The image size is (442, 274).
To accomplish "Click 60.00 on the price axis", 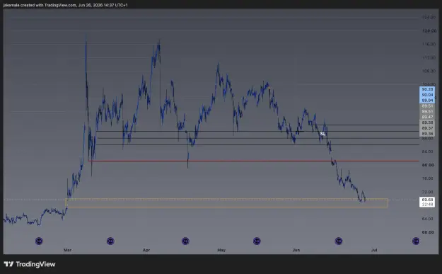I will [428, 232].
